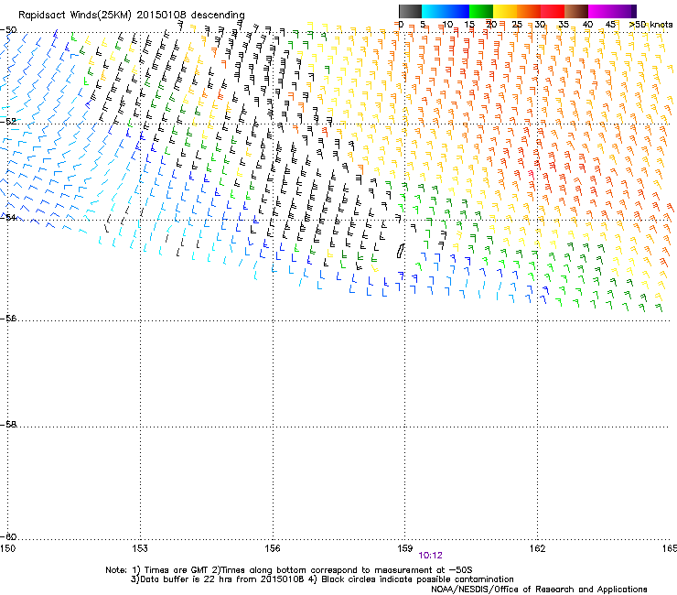Click the latitude label '-58'

click(x=8, y=425)
